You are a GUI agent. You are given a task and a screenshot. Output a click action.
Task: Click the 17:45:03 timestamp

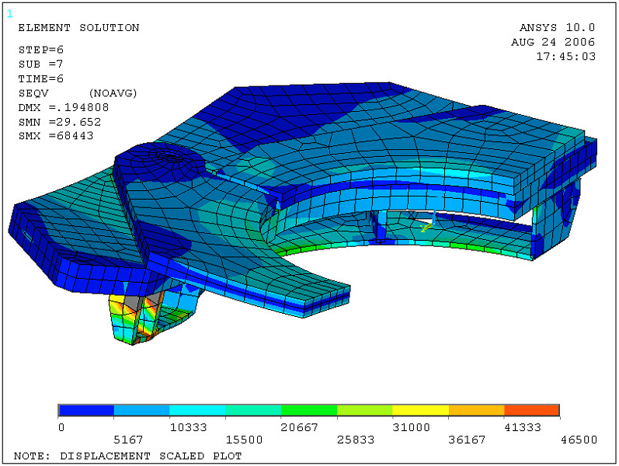tap(565, 57)
